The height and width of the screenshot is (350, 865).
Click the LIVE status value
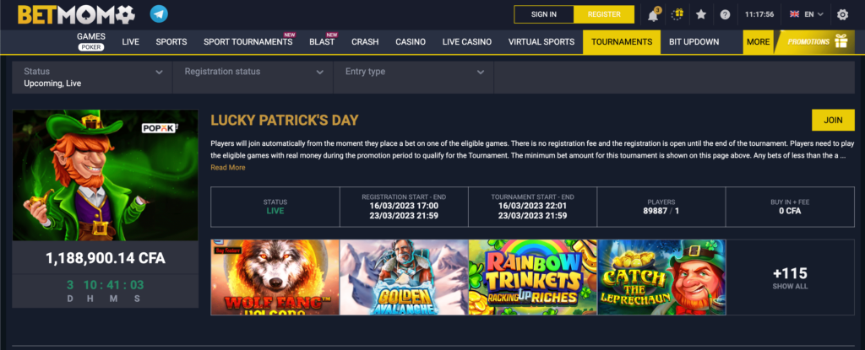click(x=275, y=211)
